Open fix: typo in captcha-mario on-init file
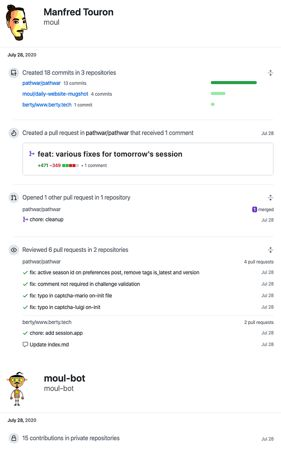Viewport: 281px width, 460px height. point(71,296)
